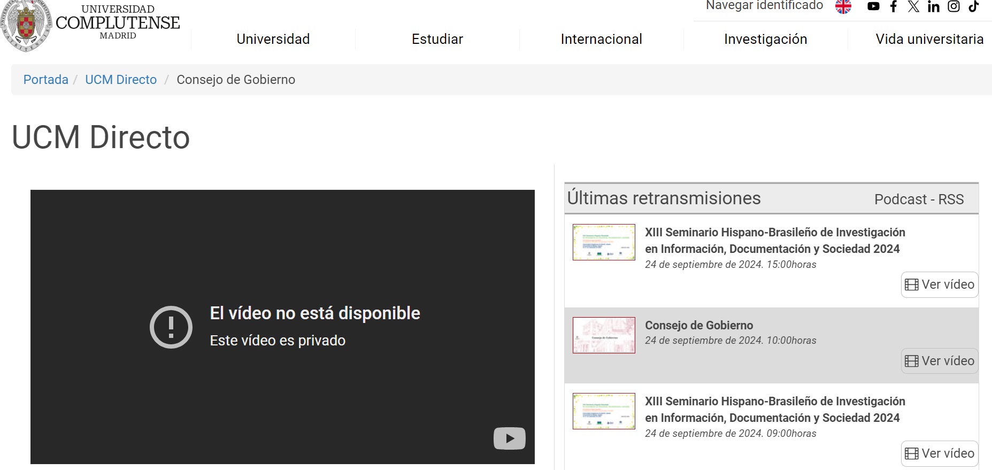Go to Portada breadcrumb link

coord(46,80)
